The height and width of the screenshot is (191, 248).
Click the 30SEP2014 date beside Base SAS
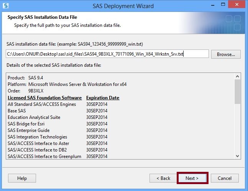[97, 111]
